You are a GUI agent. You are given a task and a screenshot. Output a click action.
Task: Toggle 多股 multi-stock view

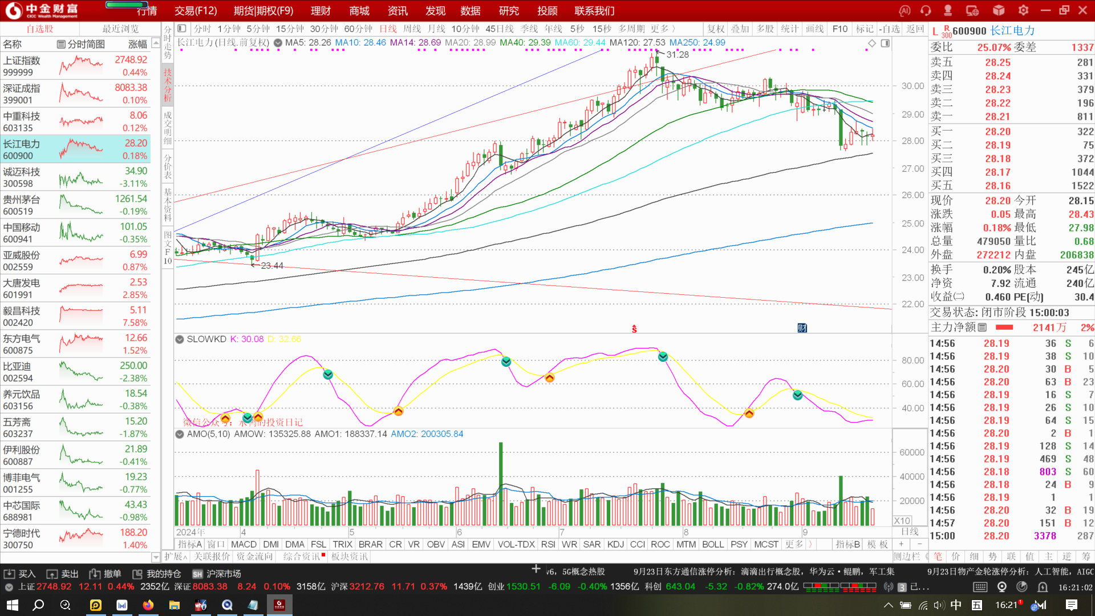click(765, 29)
